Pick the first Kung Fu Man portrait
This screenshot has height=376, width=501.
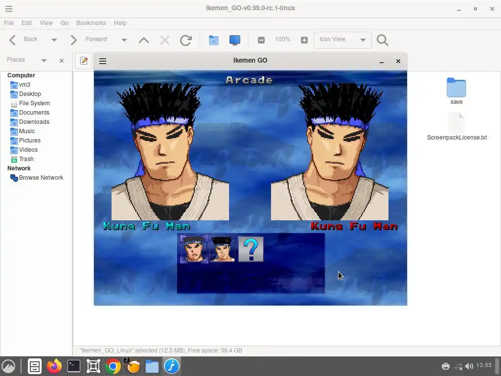pyautogui.click(x=194, y=249)
